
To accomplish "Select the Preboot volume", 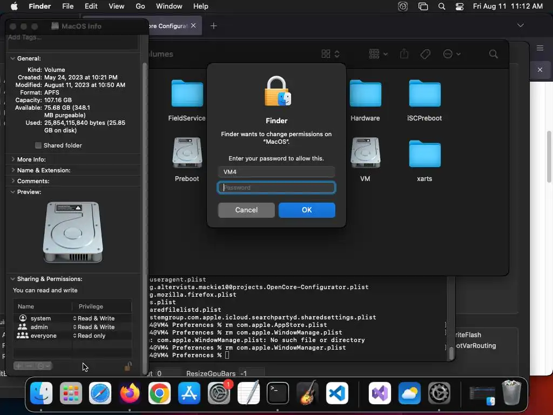I will [187, 153].
